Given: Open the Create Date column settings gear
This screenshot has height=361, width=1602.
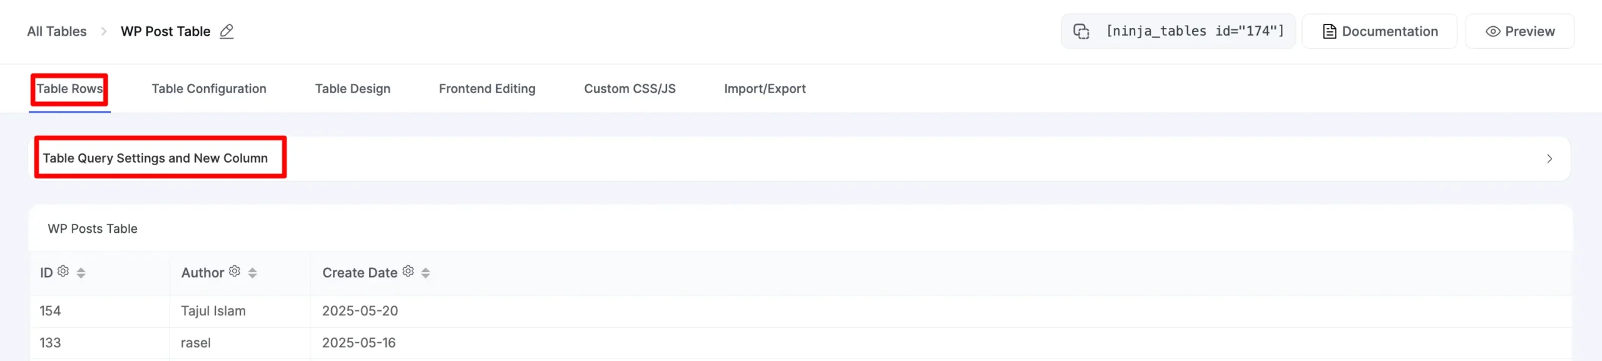Looking at the screenshot, I should (x=408, y=271).
